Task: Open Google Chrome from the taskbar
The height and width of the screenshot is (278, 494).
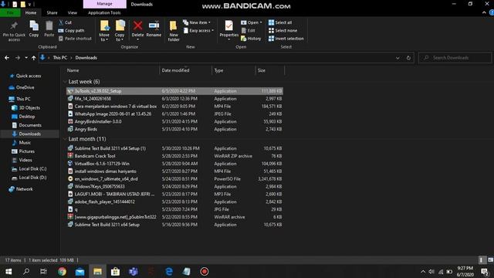Action: (62, 271)
